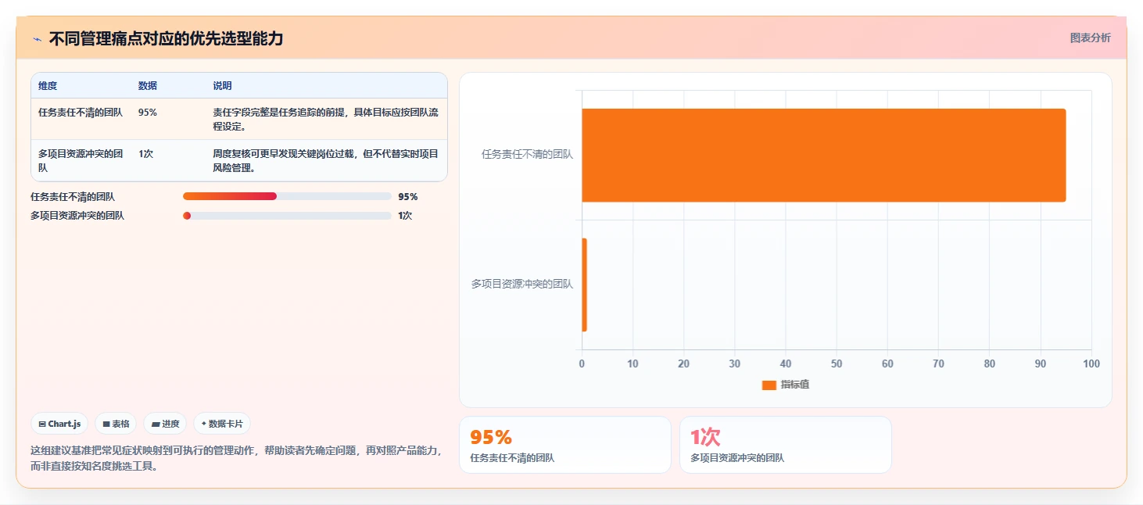The image size is (1143, 505).
Task: Select the 数据卡片 tag chip
Action: pyautogui.click(x=222, y=424)
